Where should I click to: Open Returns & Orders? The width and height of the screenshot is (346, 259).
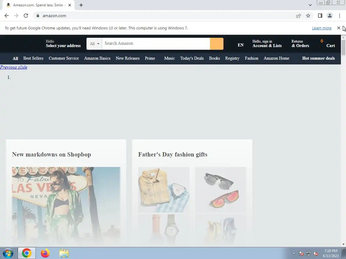pos(300,43)
